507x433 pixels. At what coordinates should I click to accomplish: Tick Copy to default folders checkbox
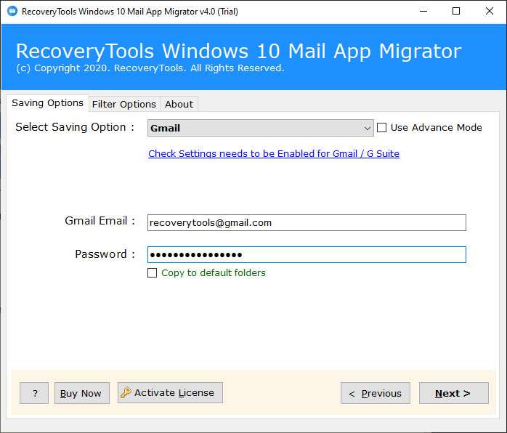152,272
